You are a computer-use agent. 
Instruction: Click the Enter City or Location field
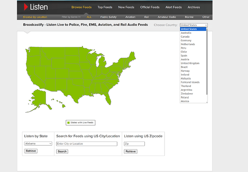pyautogui.click(x=87, y=144)
